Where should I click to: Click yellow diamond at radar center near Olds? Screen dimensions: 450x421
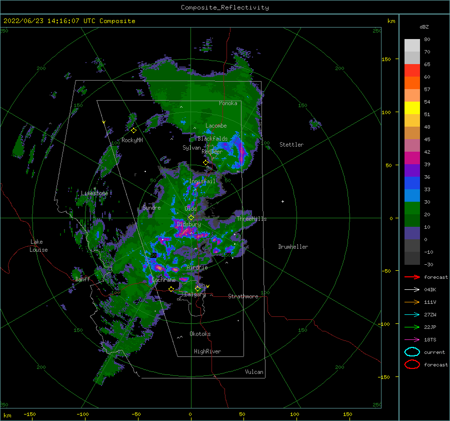click(191, 218)
